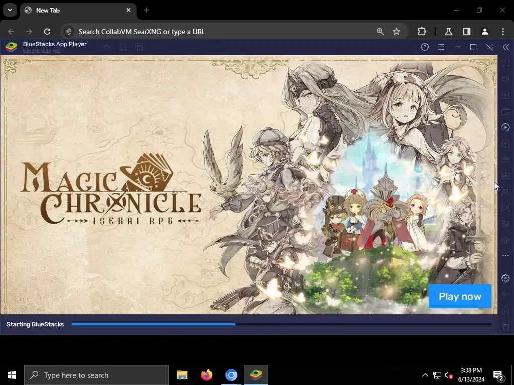Open Chrome Labs flask icon

click(449, 32)
